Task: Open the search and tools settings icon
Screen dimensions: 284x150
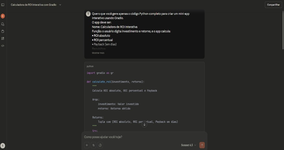Action: [x=93, y=145]
